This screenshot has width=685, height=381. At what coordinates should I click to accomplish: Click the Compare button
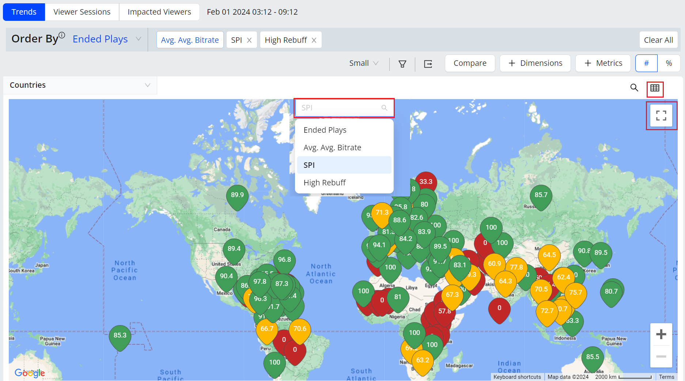point(470,63)
